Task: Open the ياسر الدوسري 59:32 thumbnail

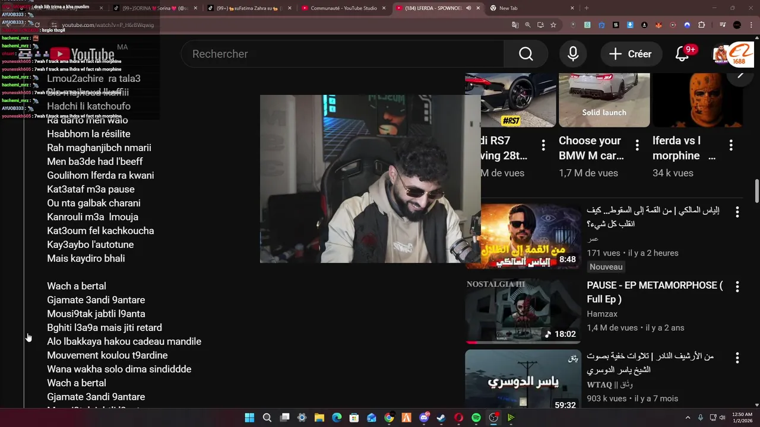Action: (x=523, y=379)
